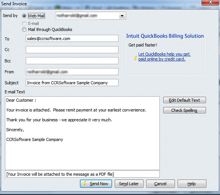The height and width of the screenshot is (195, 220).
Task: Click the Send Later button
Action: (129, 184)
